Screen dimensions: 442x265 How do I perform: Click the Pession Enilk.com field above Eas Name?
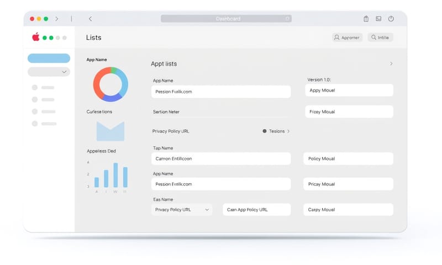coord(221,184)
